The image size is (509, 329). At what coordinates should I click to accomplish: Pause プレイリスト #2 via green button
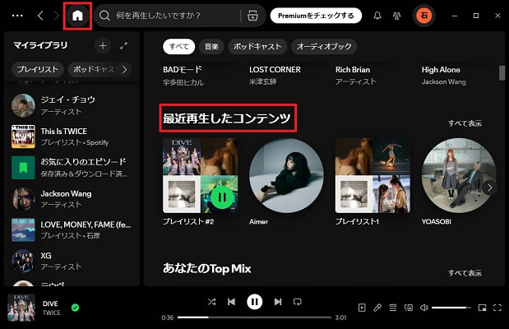222,197
